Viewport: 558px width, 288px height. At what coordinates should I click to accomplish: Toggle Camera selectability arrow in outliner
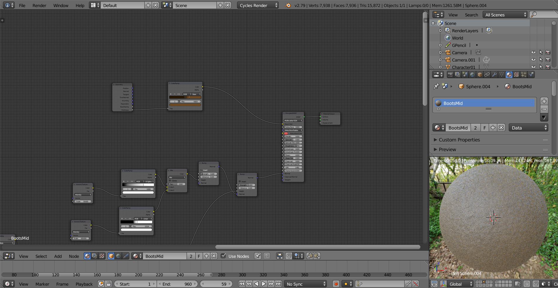point(541,52)
